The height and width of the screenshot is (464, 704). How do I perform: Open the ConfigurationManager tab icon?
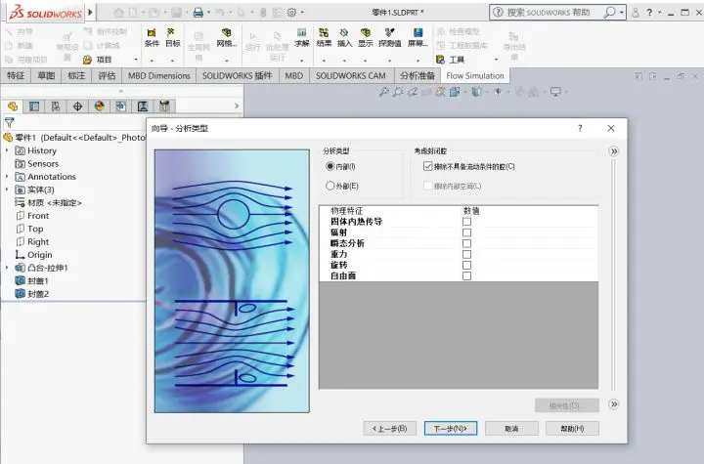coord(56,106)
